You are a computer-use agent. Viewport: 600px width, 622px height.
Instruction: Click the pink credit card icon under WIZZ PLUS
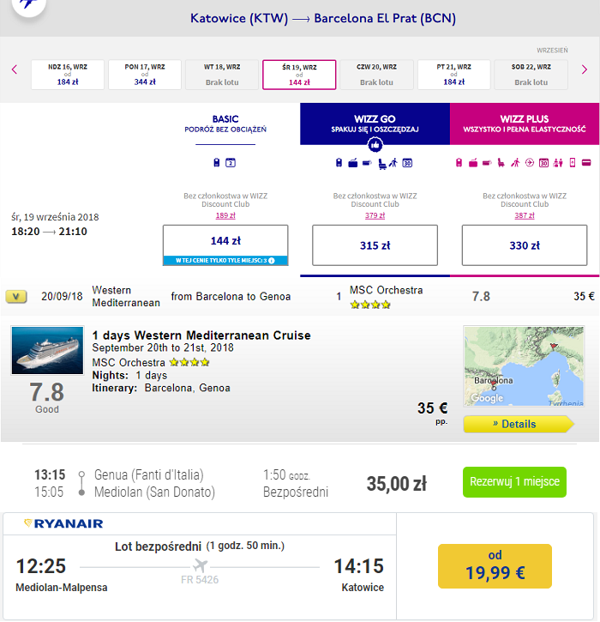click(586, 163)
